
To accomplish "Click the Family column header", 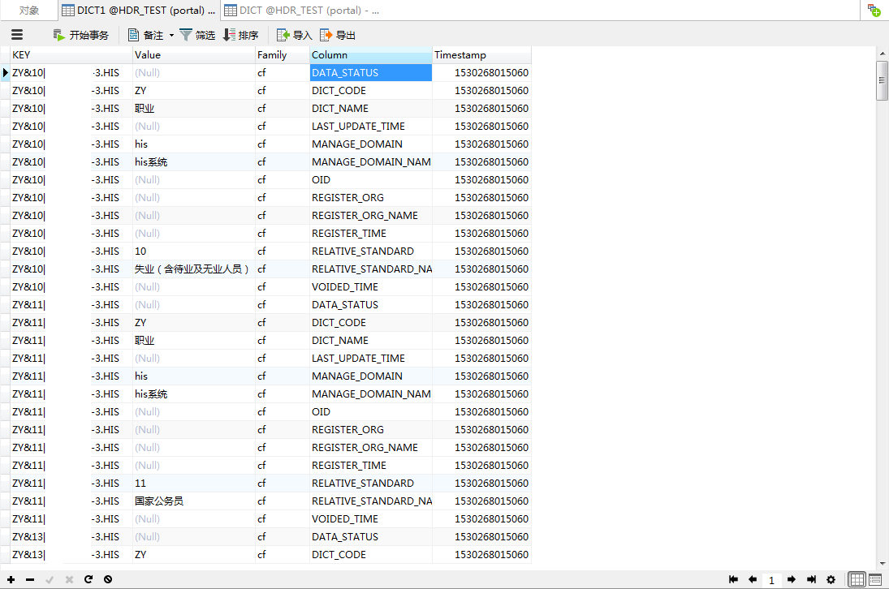I will (283, 55).
